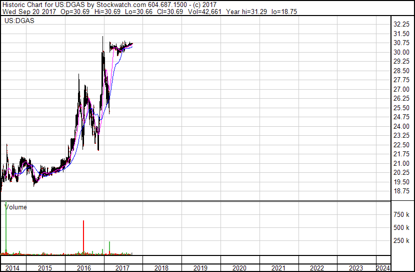
Task: Click the US:DGAS ticker label in chart
Action: pyautogui.click(x=19, y=21)
